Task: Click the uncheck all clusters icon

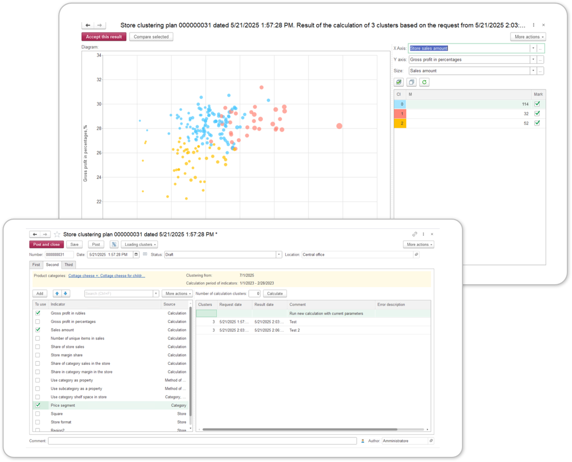Action: [411, 82]
